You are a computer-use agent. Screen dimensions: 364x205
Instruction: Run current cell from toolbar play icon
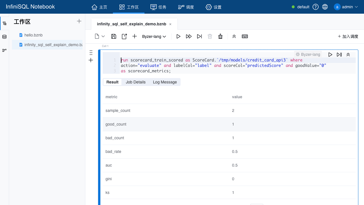click(178, 36)
